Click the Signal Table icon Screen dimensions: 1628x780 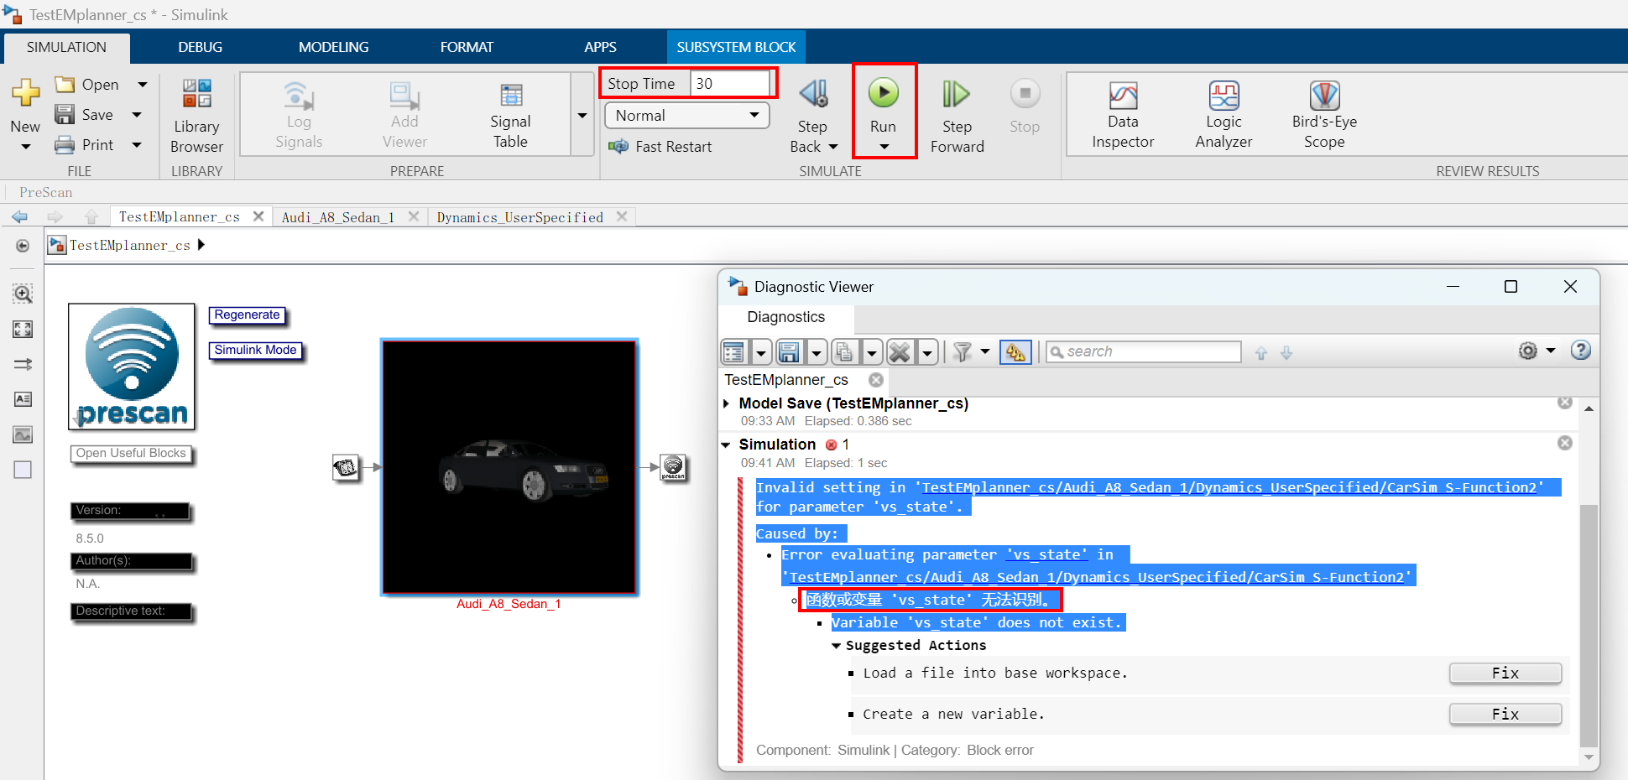click(x=510, y=95)
